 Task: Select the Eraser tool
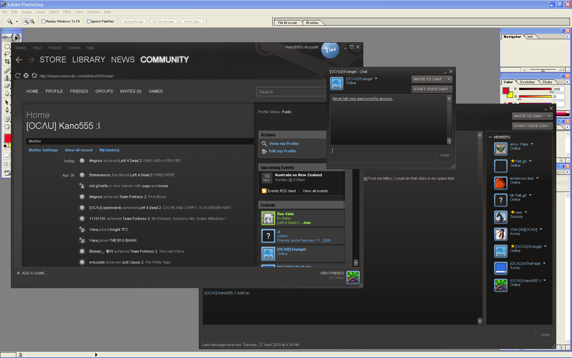pyautogui.click(x=7, y=86)
